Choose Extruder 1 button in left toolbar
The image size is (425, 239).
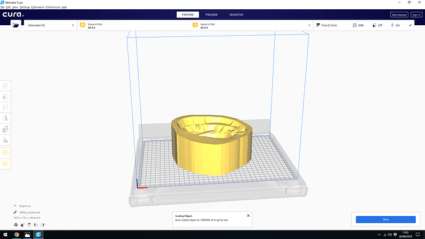tap(5, 153)
